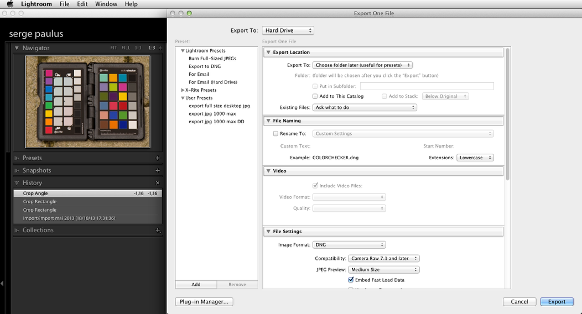Open the Video Format dropdown

click(x=349, y=197)
